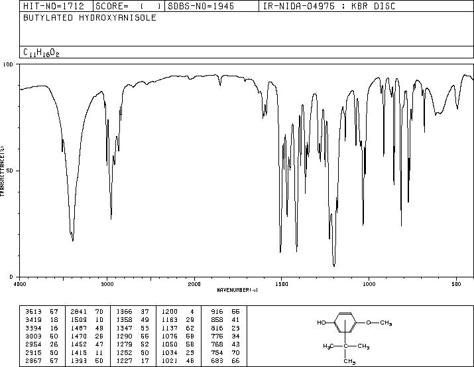Viewport: 474px width, 367px height.
Task: Click the C11H16O2 molecular formula
Action: click(41, 52)
